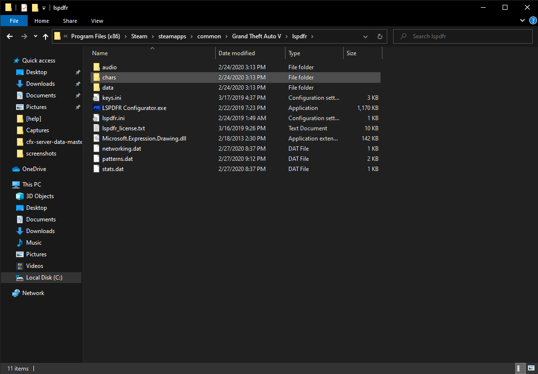Select Local Disk (C:) in navigation pane
538x374 pixels.
(x=44, y=278)
